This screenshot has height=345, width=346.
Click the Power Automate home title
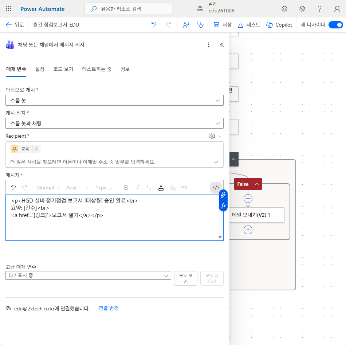(42, 9)
